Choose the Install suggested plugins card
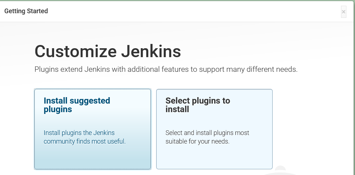The height and width of the screenshot is (175, 355). [92, 129]
